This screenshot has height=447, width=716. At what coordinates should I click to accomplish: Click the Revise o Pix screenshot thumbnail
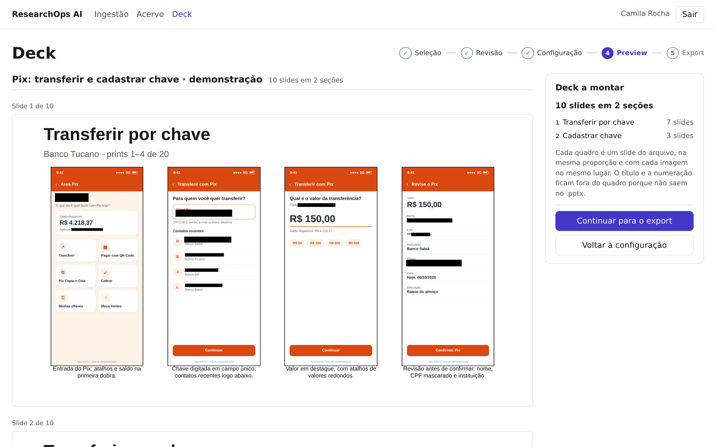tap(448, 266)
